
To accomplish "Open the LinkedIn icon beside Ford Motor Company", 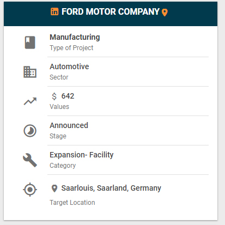I will tap(54, 11).
